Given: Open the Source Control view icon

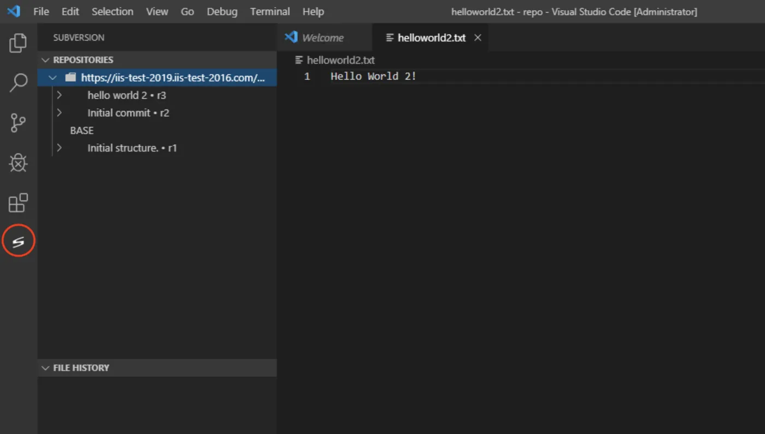Looking at the screenshot, I should pos(18,123).
